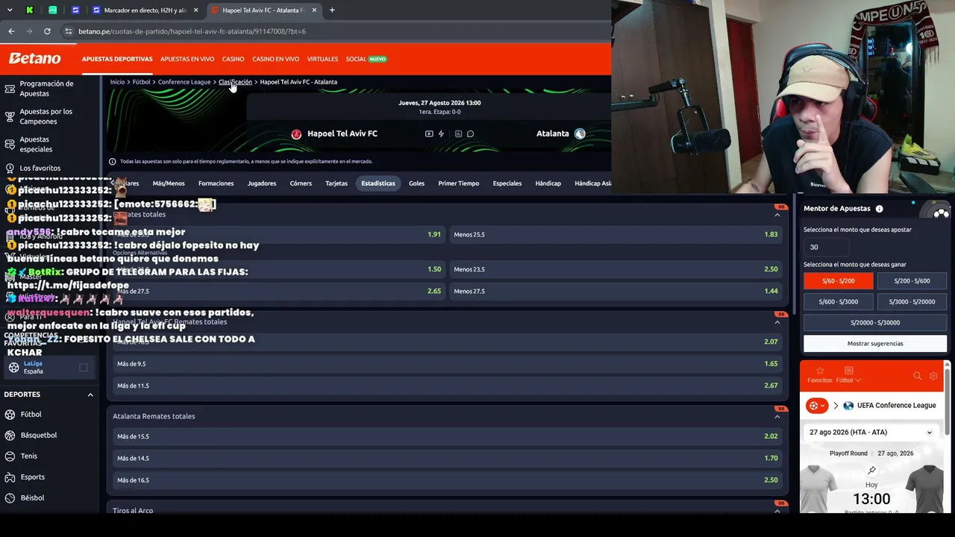
Task: Bet on Menos 25.5 at 1.83
Action: tap(616, 235)
